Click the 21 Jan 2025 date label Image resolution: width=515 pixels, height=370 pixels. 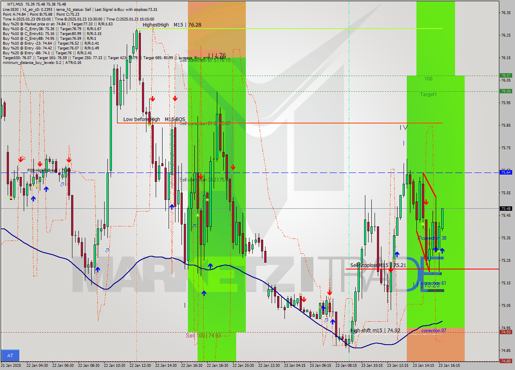pyautogui.click(x=11, y=366)
